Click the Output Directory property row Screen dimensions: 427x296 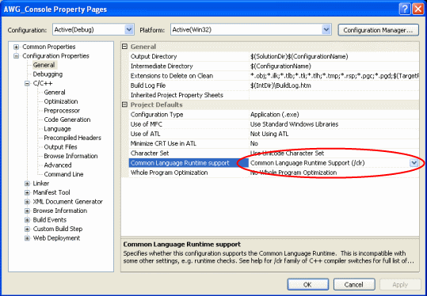(x=274, y=56)
